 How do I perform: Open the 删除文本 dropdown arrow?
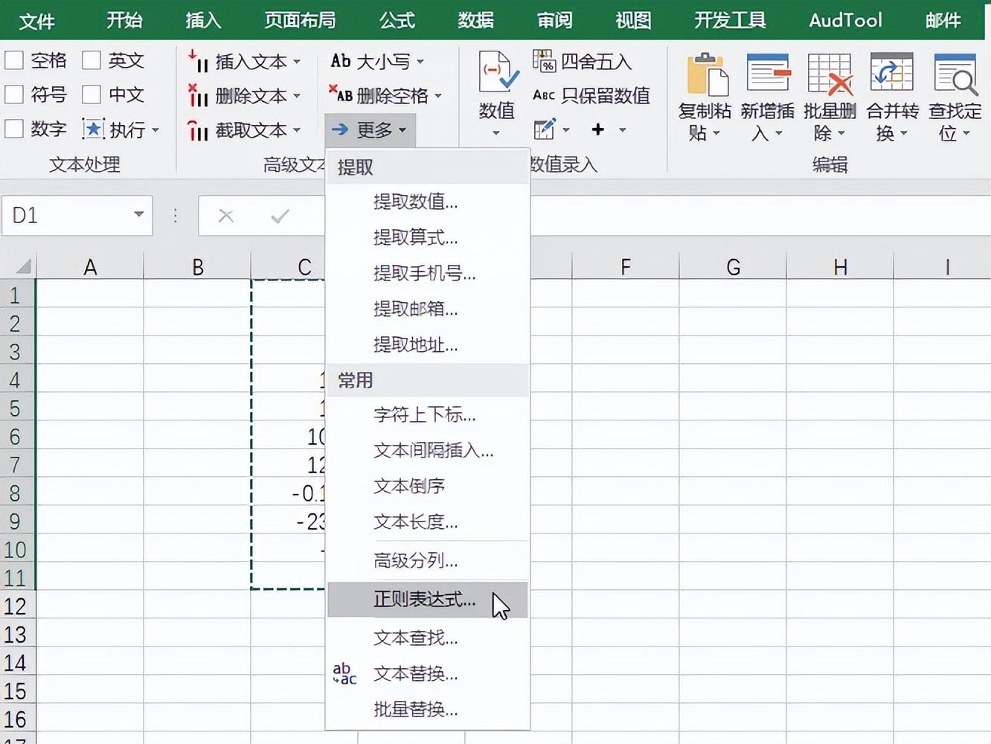click(297, 96)
